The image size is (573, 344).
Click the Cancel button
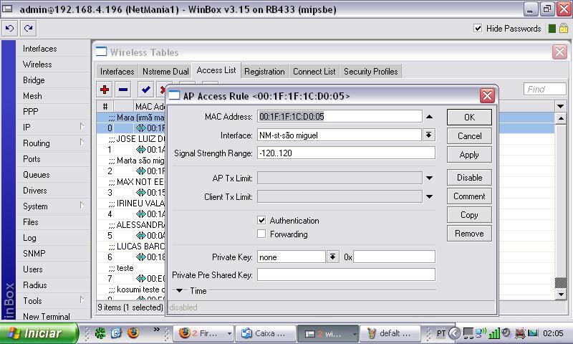(x=469, y=136)
